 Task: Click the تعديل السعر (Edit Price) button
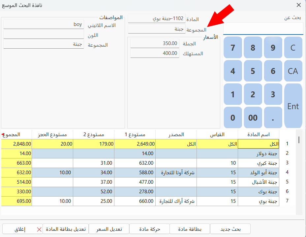(109, 229)
